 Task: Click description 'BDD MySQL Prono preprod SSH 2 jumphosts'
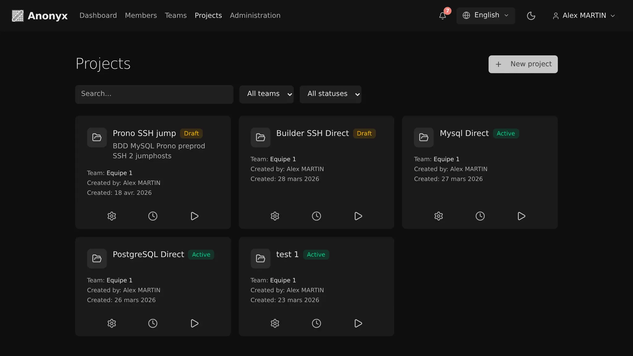click(159, 151)
